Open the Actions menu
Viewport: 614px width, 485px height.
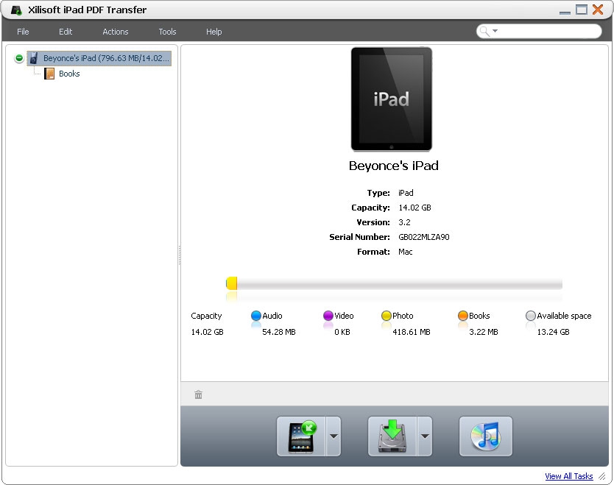click(115, 32)
